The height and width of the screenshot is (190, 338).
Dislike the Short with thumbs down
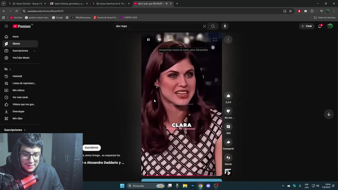coord(228,111)
